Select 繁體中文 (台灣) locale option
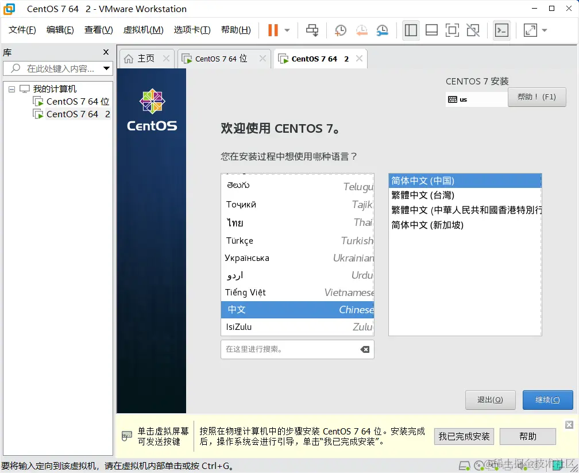This screenshot has height=473, width=579. pyautogui.click(x=465, y=195)
